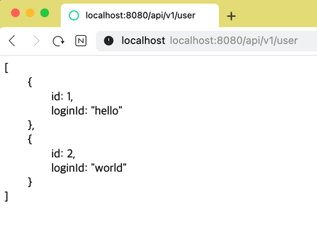Minimize window with yellow button
The height and width of the screenshot is (233, 317).
tap(30, 13)
